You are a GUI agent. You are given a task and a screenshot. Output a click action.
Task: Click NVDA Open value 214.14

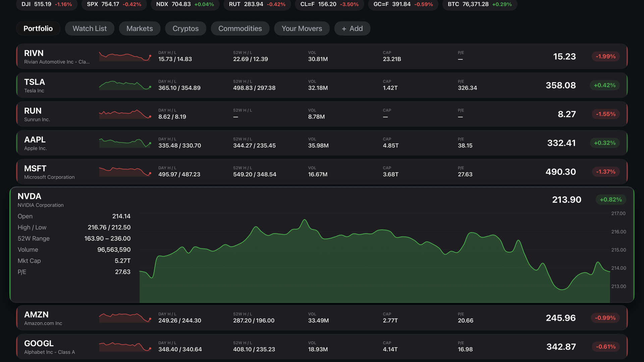[x=121, y=216]
